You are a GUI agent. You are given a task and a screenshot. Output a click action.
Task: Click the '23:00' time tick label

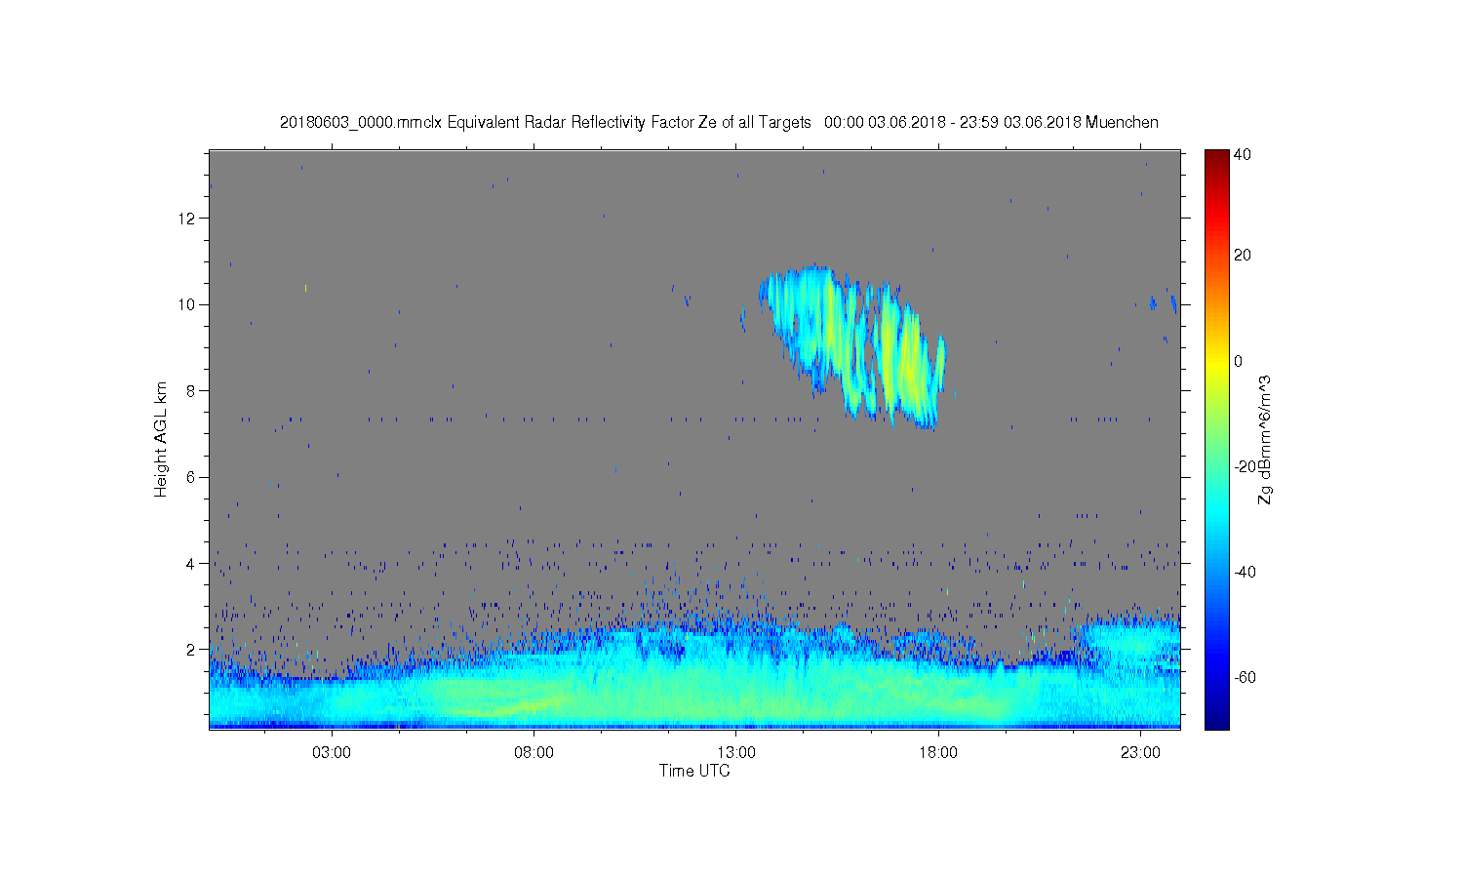pyautogui.click(x=1140, y=752)
